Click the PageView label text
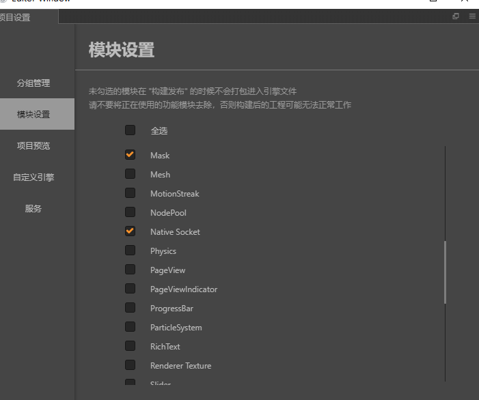 click(x=167, y=270)
